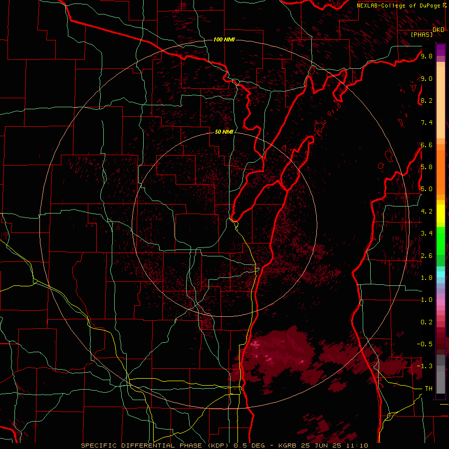449x449 pixels.
Task: Click the DKD label above the legend
Action: tap(439, 29)
